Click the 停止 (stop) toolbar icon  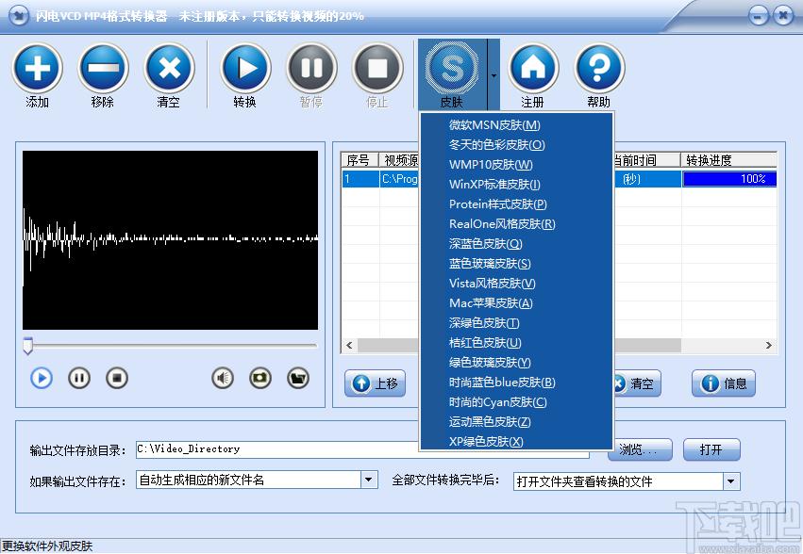377,68
